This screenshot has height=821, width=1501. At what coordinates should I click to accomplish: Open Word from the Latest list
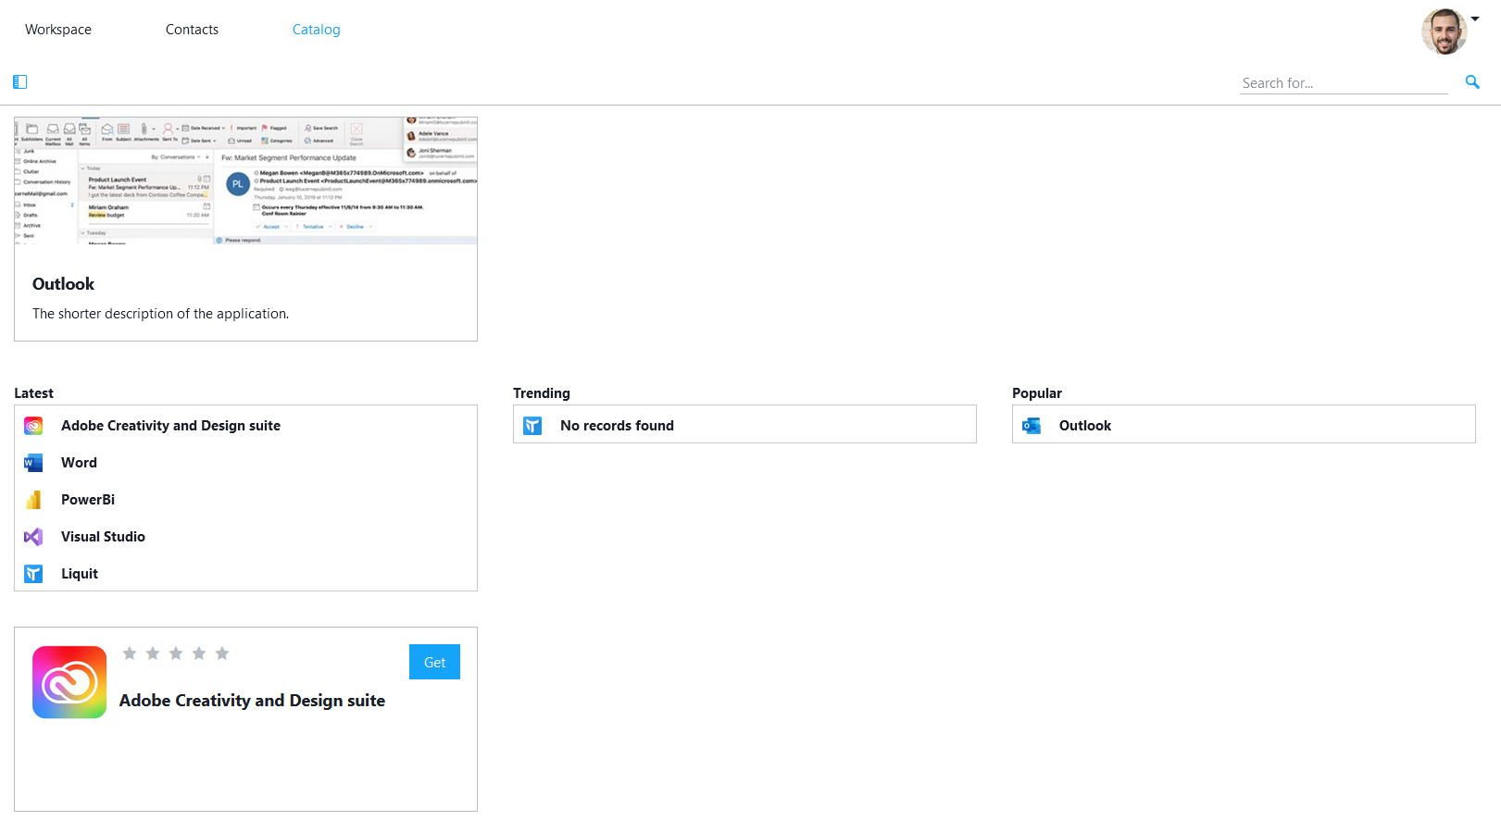click(79, 463)
